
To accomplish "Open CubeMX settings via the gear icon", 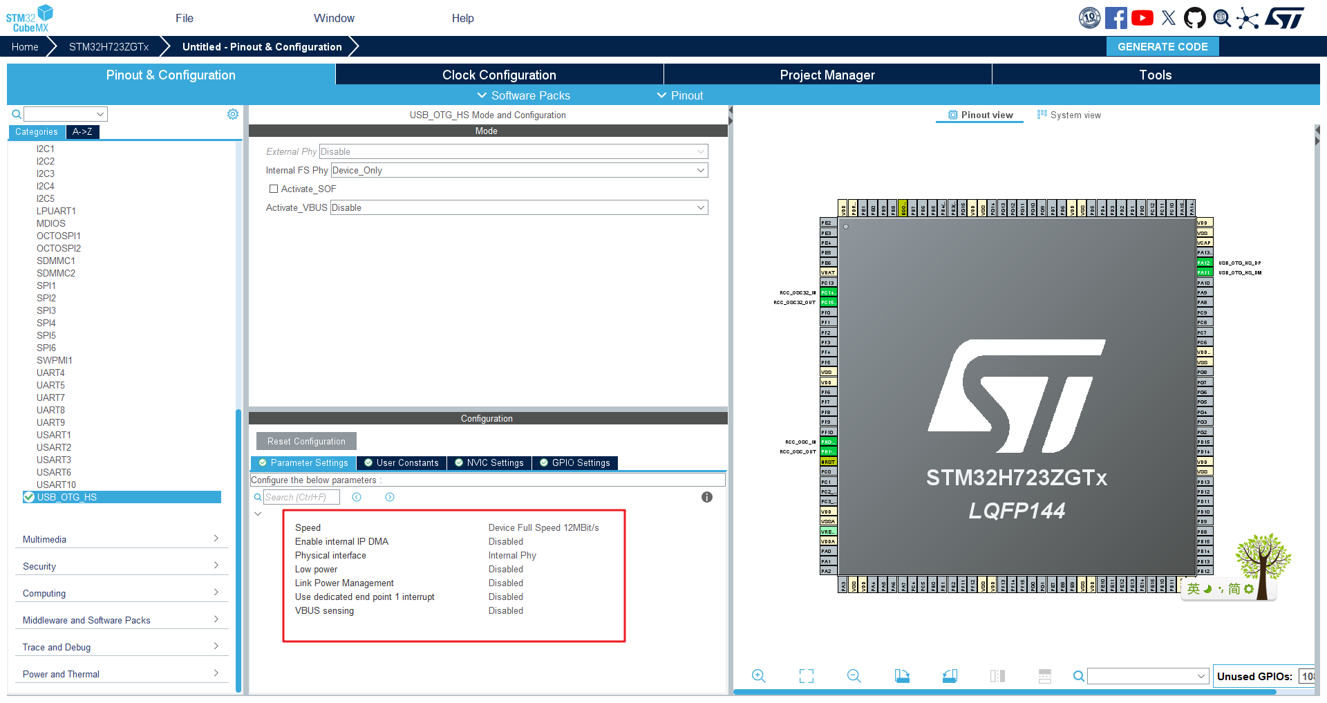I will pyautogui.click(x=233, y=113).
